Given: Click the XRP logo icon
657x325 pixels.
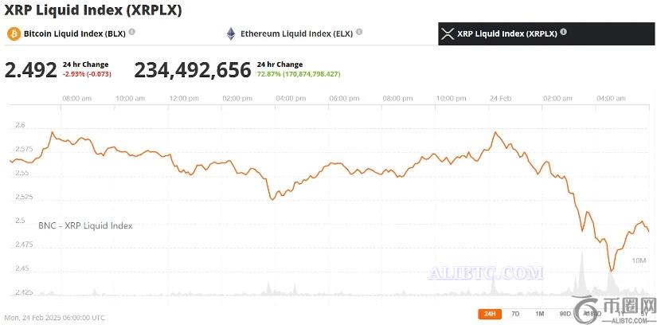Looking at the screenshot, I should point(447,34).
